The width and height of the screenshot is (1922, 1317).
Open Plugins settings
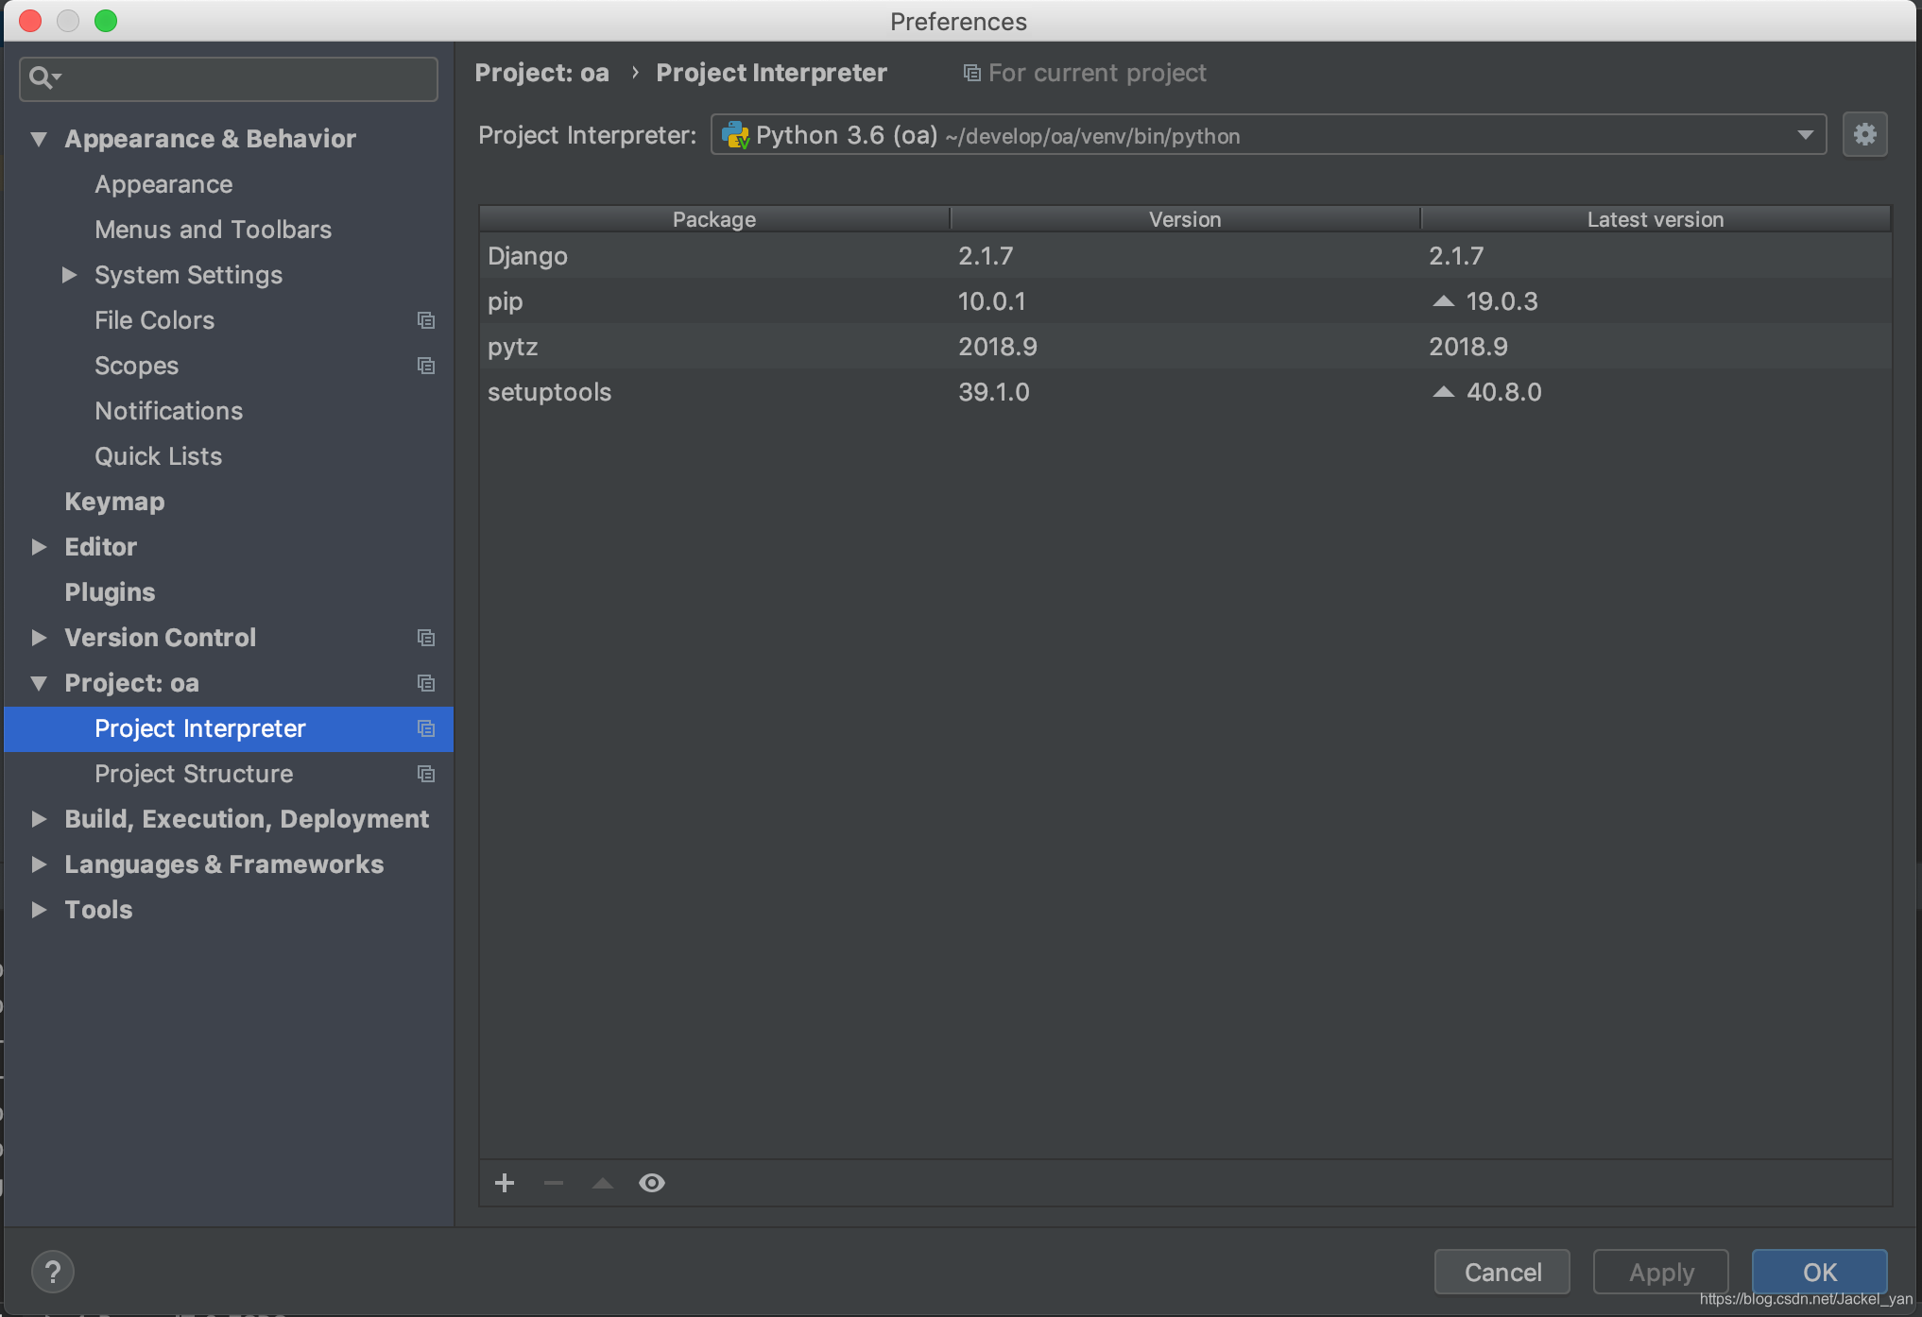pos(110,592)
